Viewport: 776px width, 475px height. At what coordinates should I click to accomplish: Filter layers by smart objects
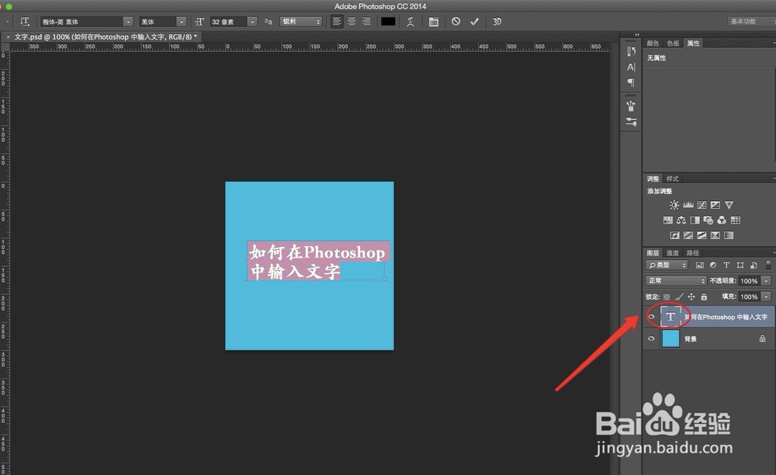point(753,265)
